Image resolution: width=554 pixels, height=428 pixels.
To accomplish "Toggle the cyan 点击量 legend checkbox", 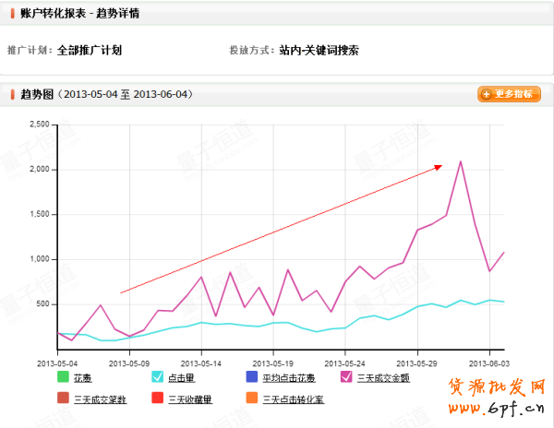I will point(157,376).
